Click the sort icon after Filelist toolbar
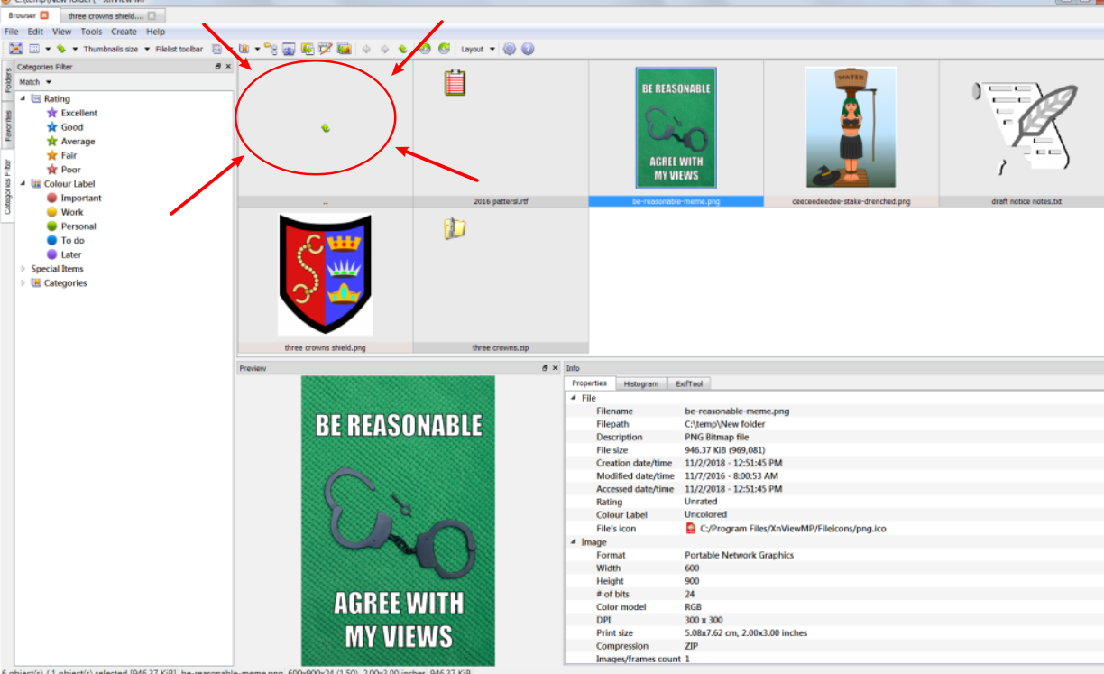Image resolution: width=1104 pixels, height=674 pixels. (216, 49)
